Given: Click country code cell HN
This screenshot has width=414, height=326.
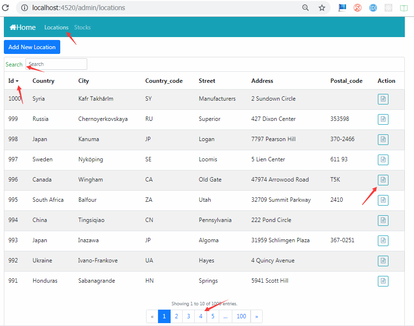Looking at the screenshot, I should (149, 281).
